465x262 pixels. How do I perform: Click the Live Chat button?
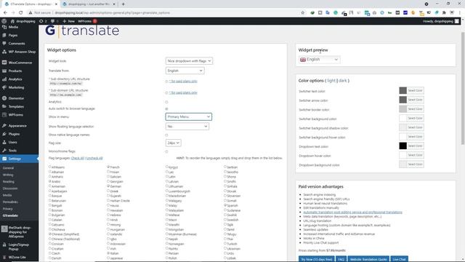coord(399,259)
